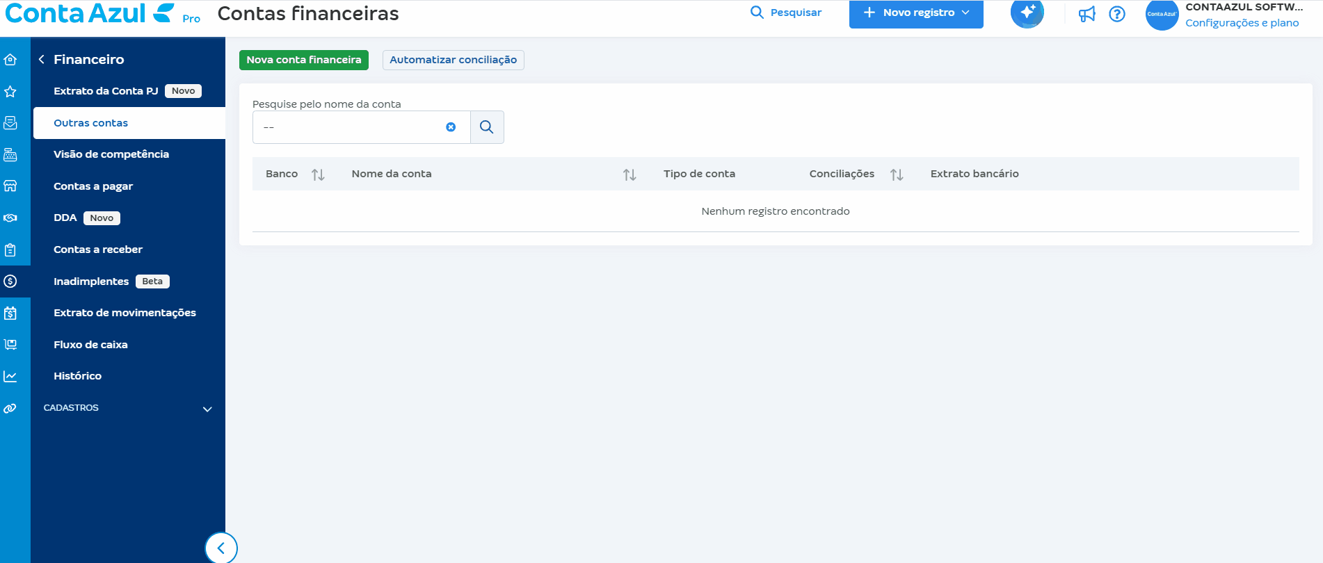This screenshot has width=1323, height=563.
Task: Click the megaphone announcements icon
Action: pyautogui.click(x=1087, y=14)
